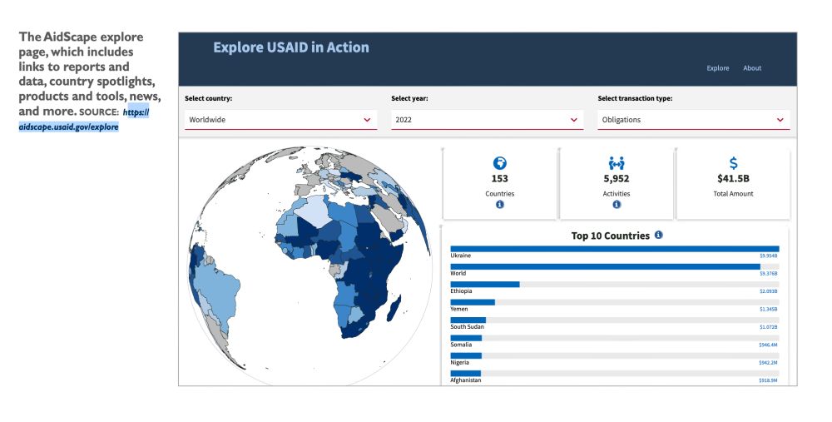Select the $942.2M Nigeria amount
The width and height of the screenshot is (832, 422).
point(768,363)
